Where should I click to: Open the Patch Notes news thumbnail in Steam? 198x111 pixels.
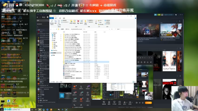pos(171,31)
